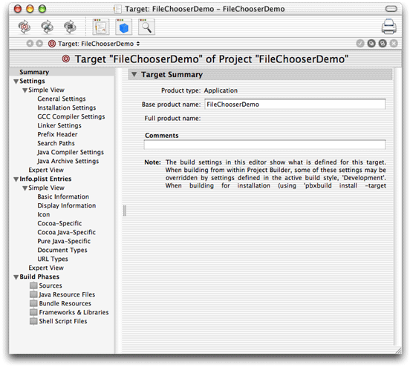Select Pure Java-Specific entry

(x=64, y=241)
